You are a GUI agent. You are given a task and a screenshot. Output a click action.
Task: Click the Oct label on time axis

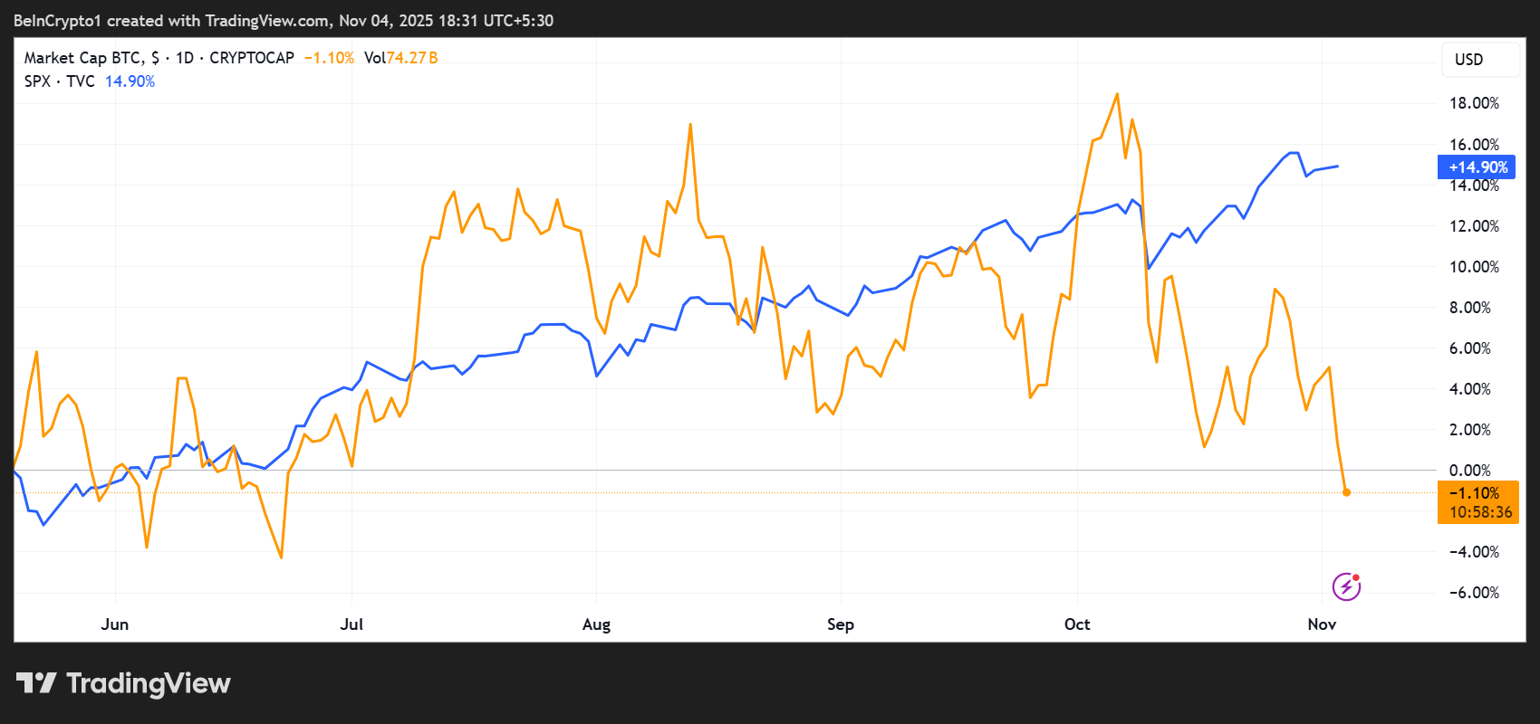(1077, 624)
